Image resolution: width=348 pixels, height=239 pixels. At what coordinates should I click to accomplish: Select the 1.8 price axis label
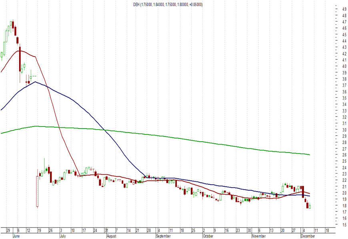click(x=344, y=206)
